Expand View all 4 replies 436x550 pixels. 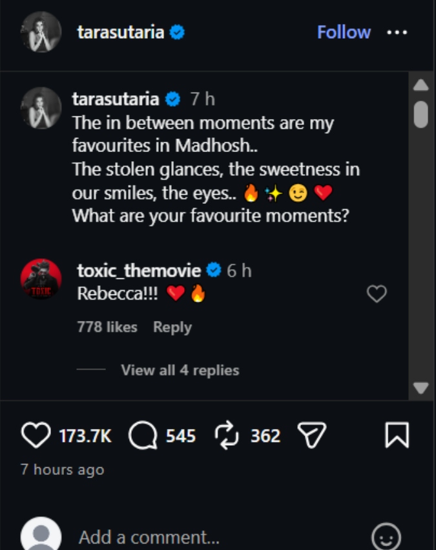180,370
